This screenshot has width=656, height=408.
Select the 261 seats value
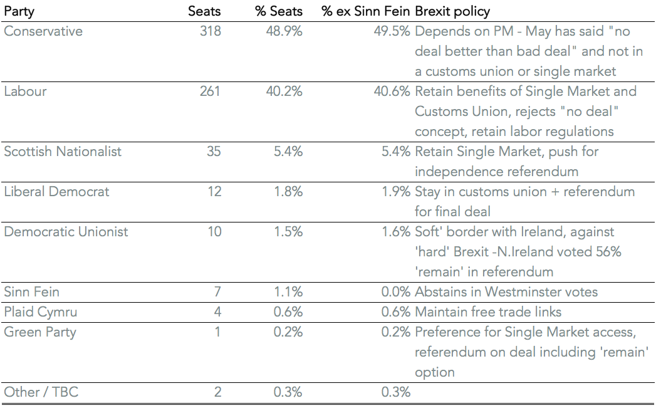click(210, 92)
